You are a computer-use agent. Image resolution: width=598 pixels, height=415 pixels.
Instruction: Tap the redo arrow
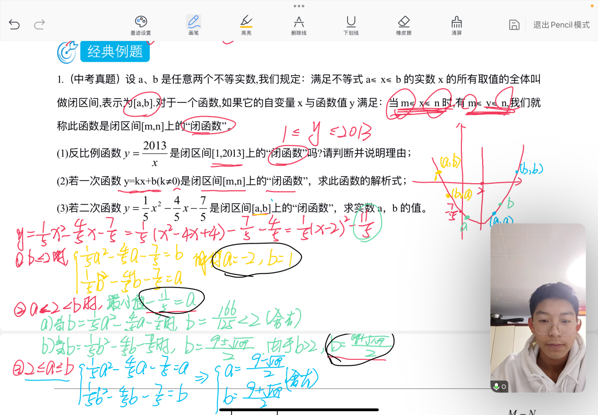[40, 25]
